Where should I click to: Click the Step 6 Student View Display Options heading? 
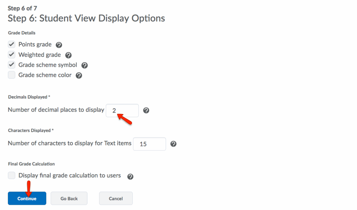86,18
